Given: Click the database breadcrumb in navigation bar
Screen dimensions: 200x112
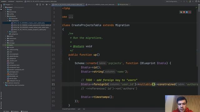Looking at the screenshot, I should (11, 1).
